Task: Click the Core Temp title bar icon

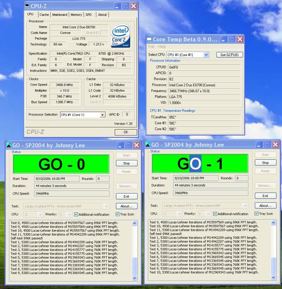Action: 149,39
